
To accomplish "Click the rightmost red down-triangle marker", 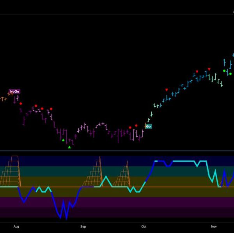I will 209,69.
